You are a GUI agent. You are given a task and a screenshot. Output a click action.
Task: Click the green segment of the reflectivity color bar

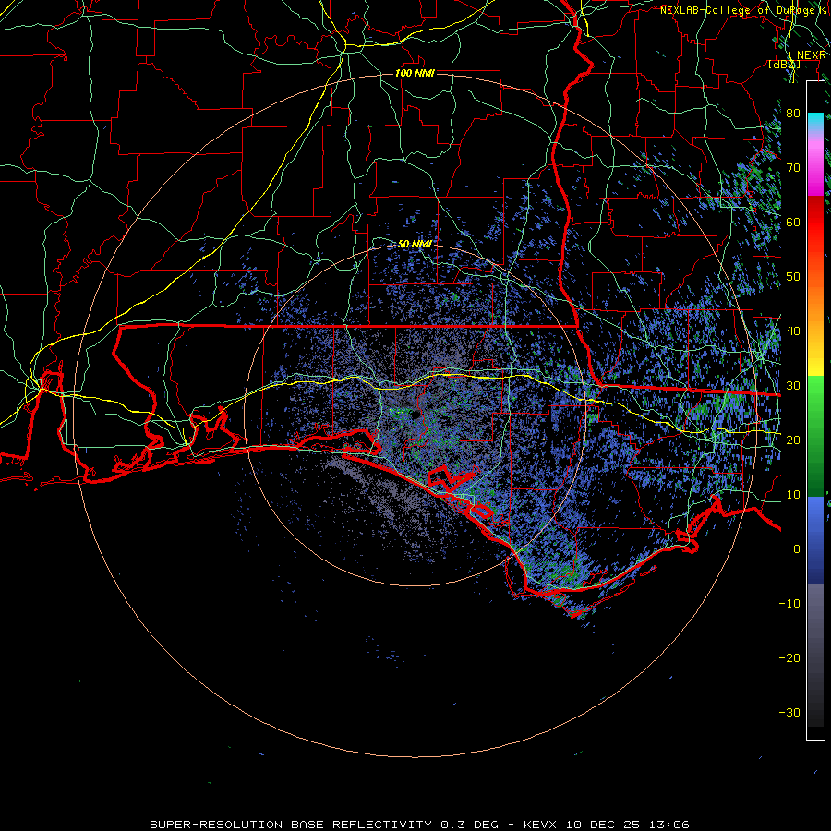[815, 436]
